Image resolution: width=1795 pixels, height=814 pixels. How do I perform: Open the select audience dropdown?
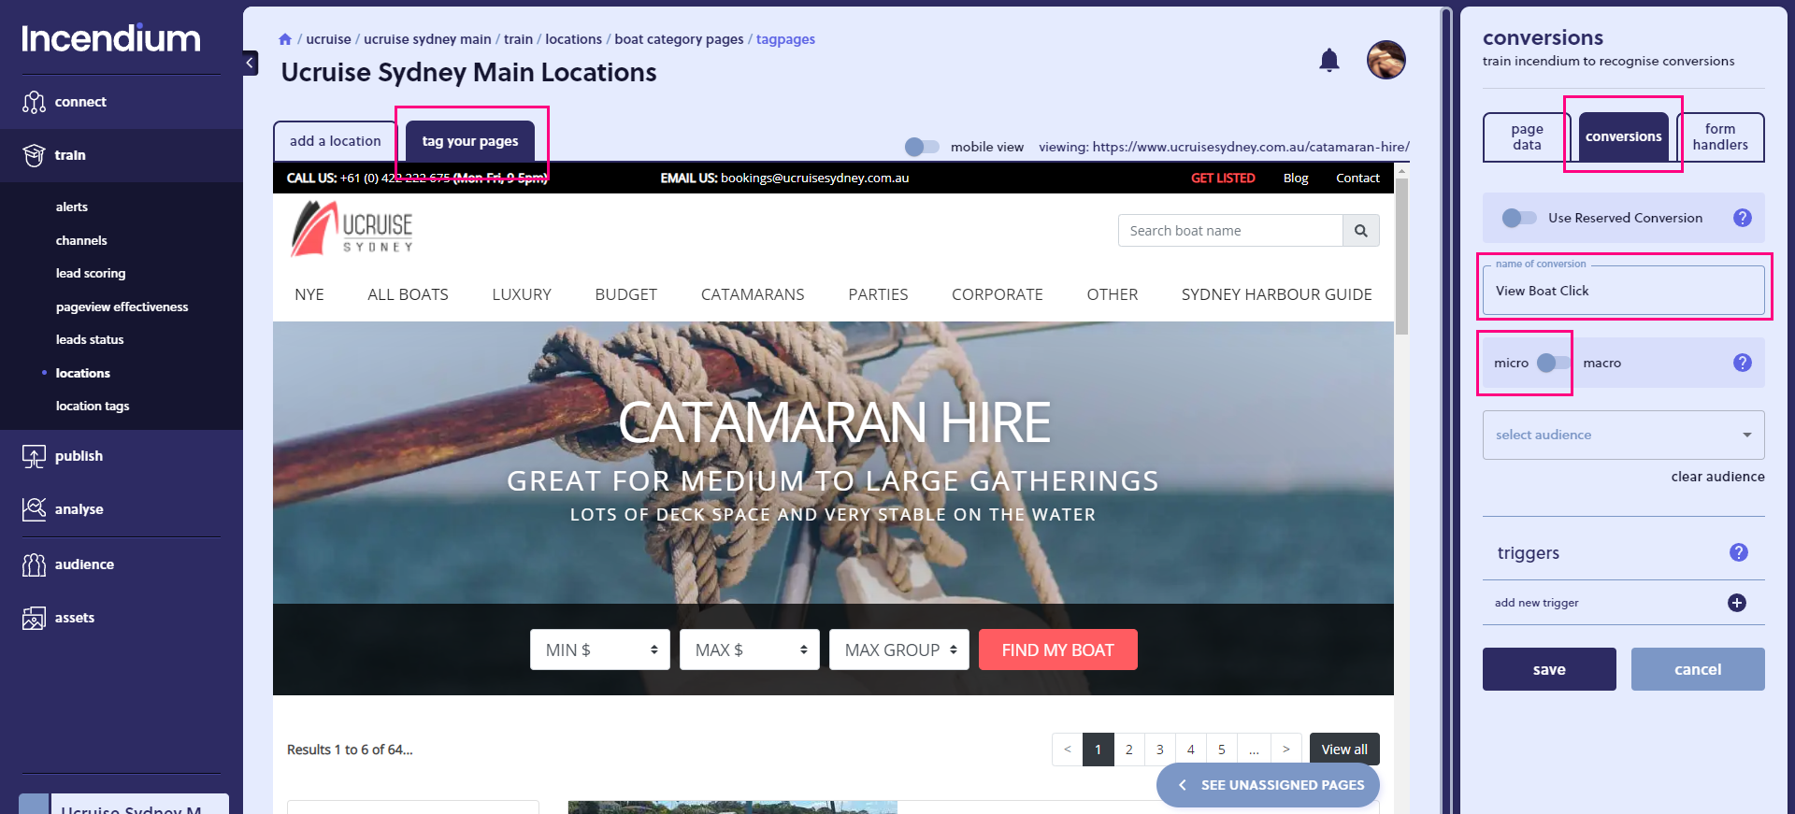pyautogui.click(x=1623, y=435)
